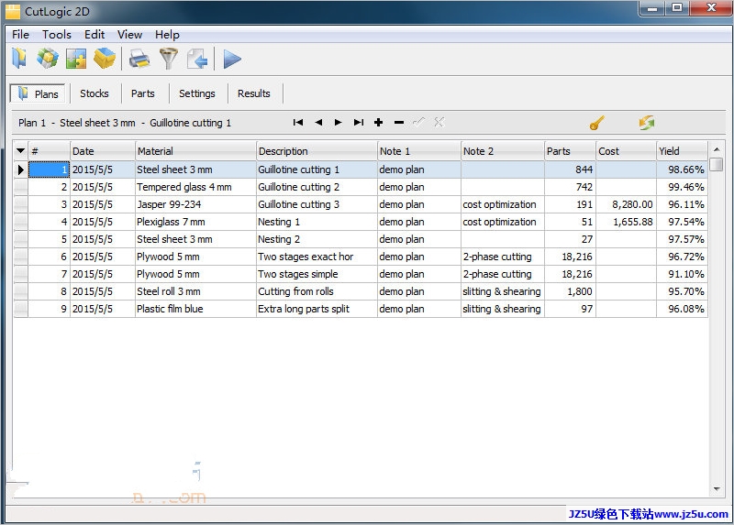Sort by the Date column header
734x525 pixels.
coord(103,151)
